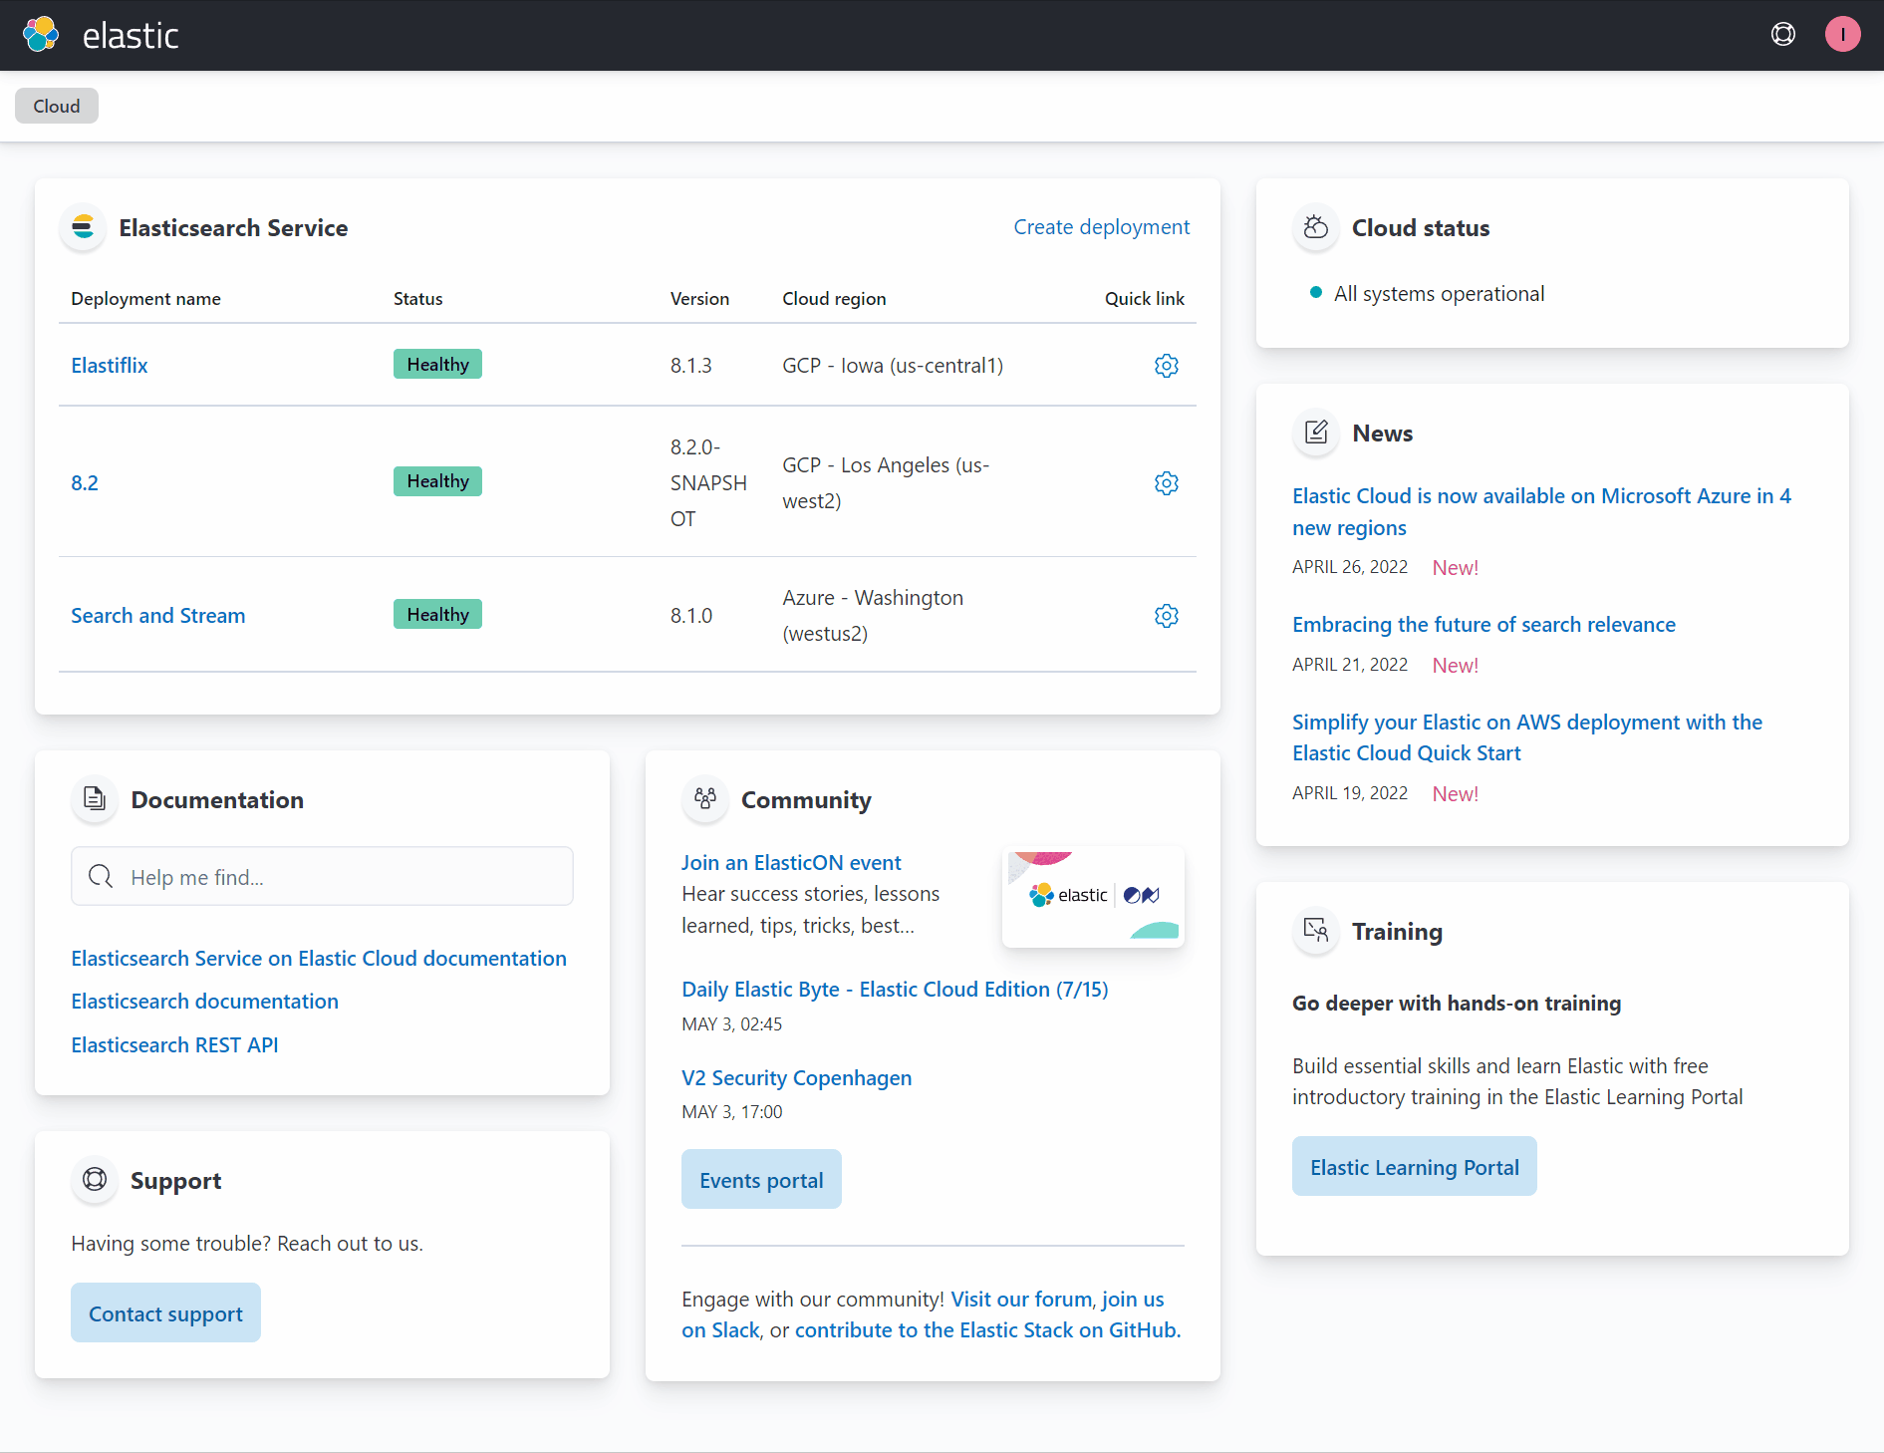Click the Events portal button
This screenshot has width=1884, height=1453.
(761, 1180)
